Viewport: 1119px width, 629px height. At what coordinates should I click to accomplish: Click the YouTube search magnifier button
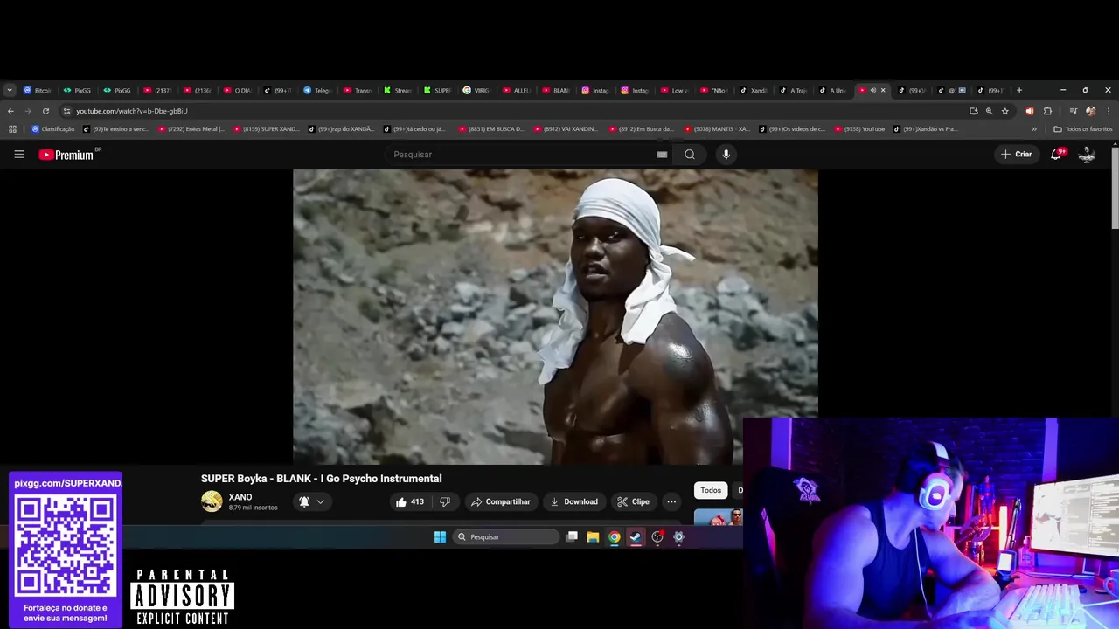[x=690, y=155]
